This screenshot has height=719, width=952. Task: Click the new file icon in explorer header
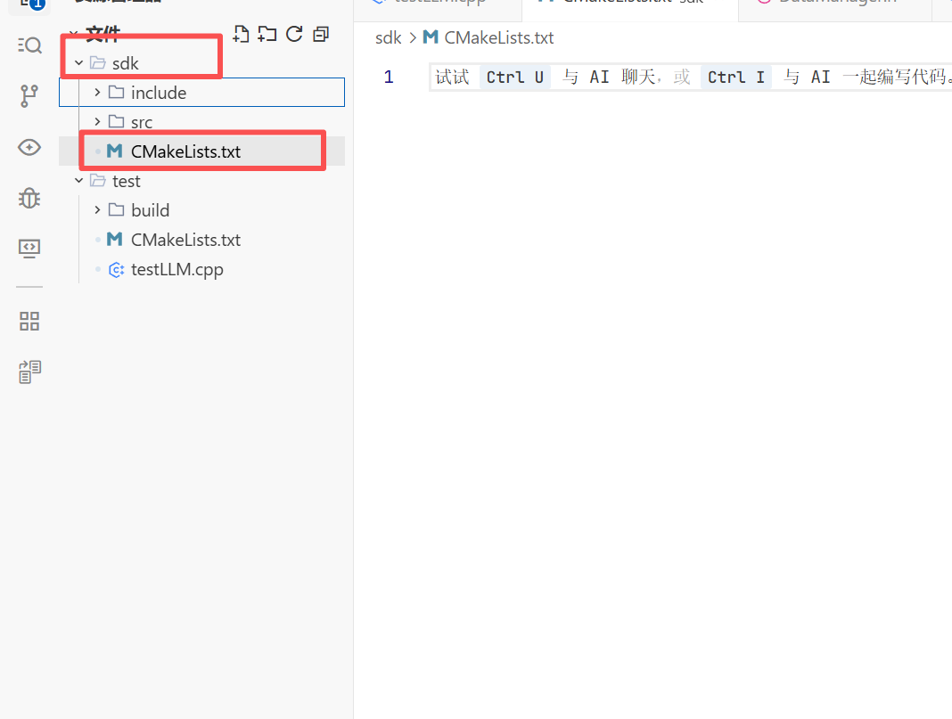241,34
